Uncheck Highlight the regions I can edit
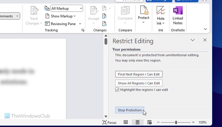 tap(117, 90)
